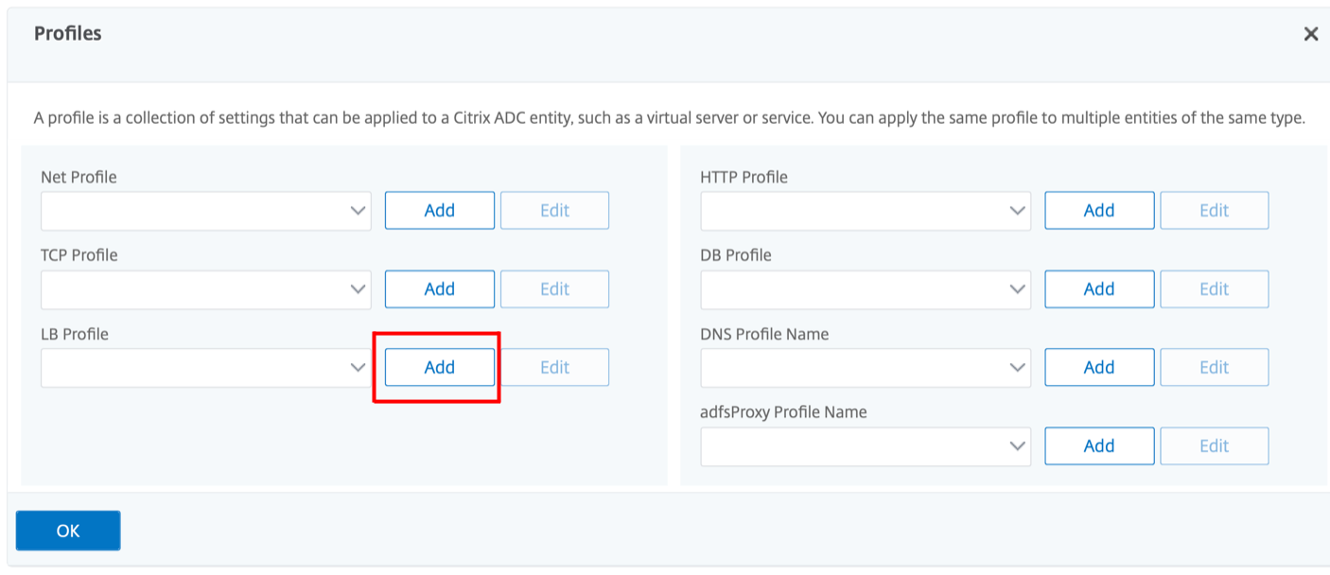1330x575 pixels.
Task: Click the HTTP Profile label
Action: pos(744,177)
